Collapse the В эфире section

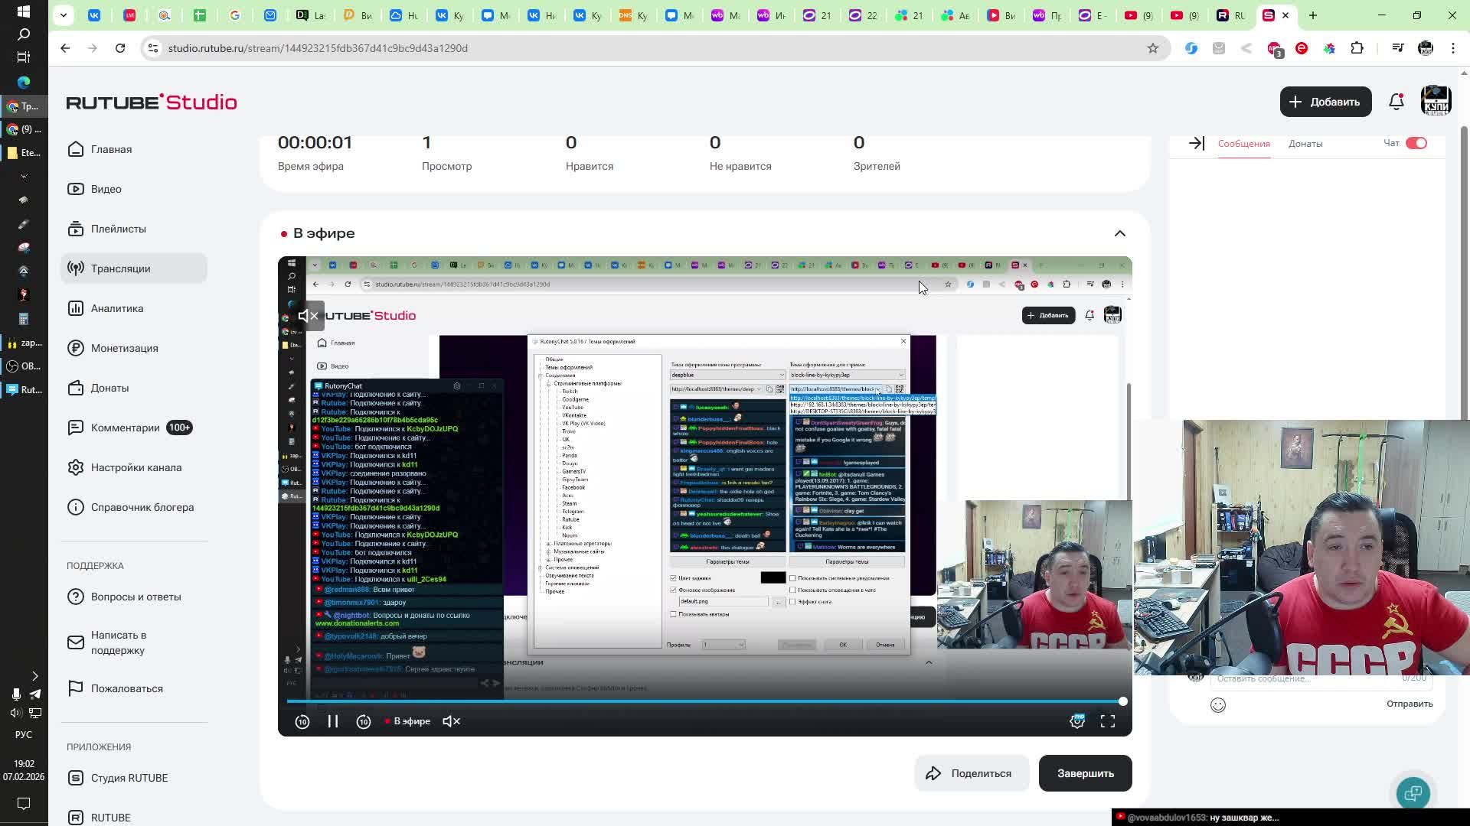(1119, 233)
